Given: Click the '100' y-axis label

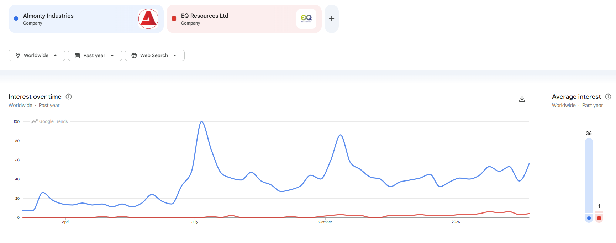Looking at the screenshot, I should point(17,121).
